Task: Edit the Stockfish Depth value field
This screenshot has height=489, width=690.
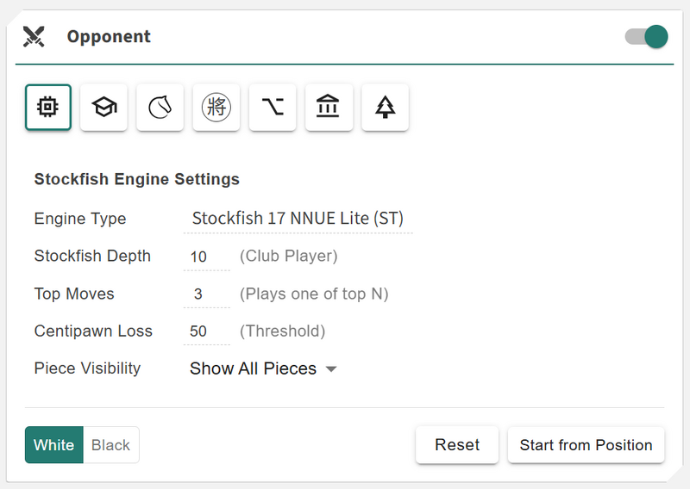Action: pos(206,257)
